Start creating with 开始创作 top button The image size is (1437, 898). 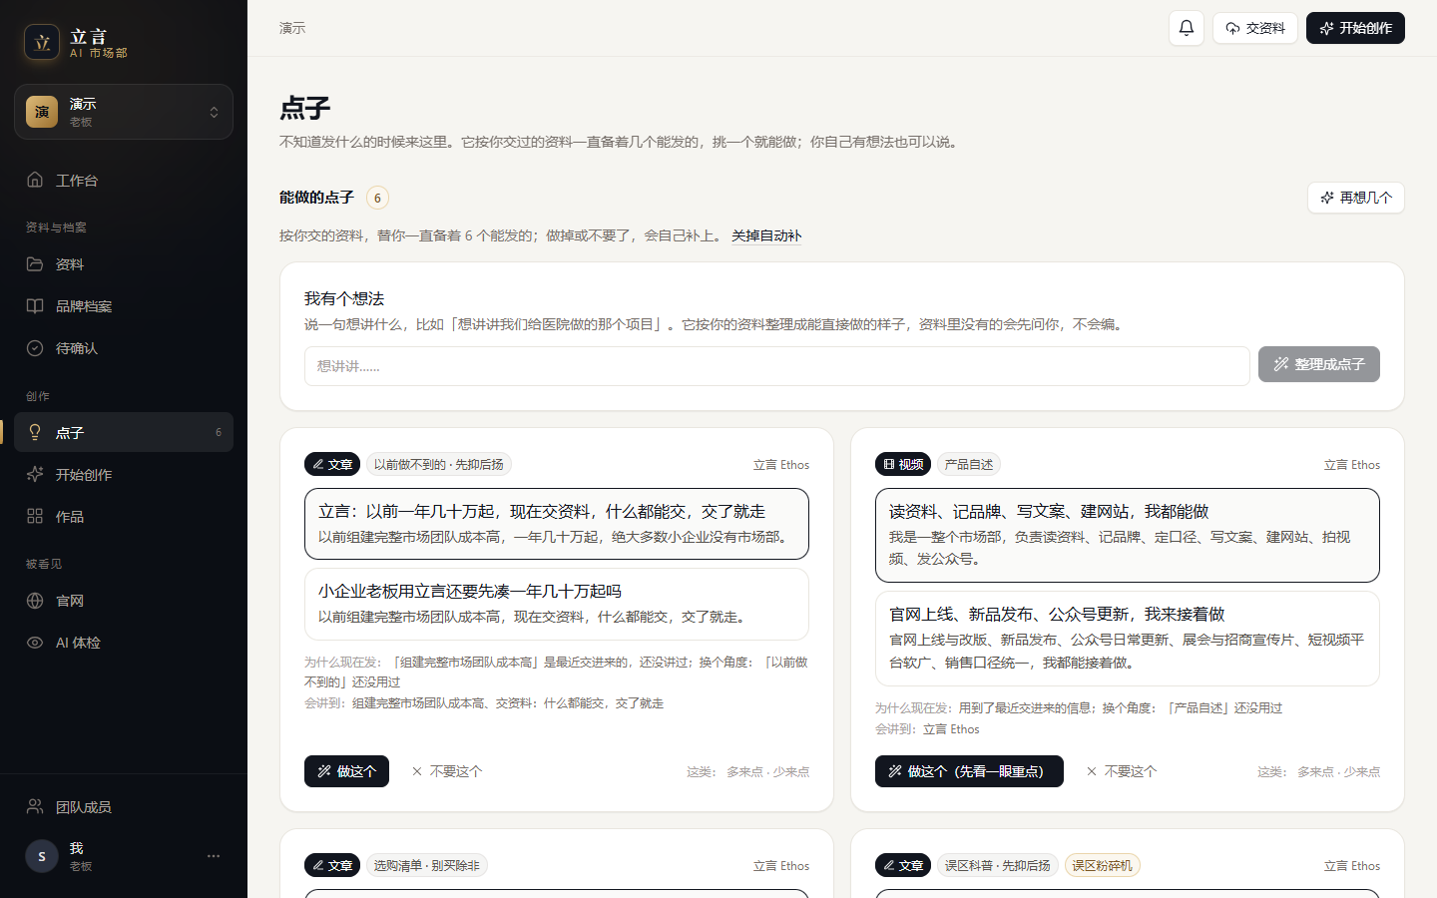pos(1355,28)
